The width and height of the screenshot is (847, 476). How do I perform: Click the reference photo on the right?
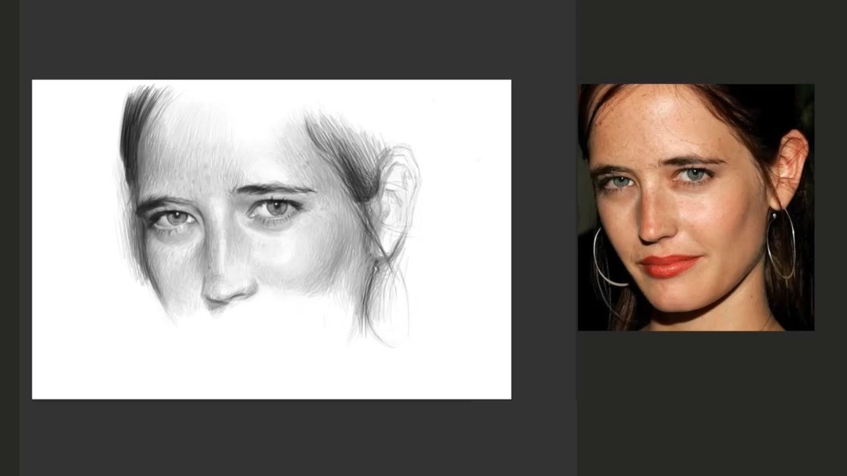pyautogui.click(x=695, y=207)
